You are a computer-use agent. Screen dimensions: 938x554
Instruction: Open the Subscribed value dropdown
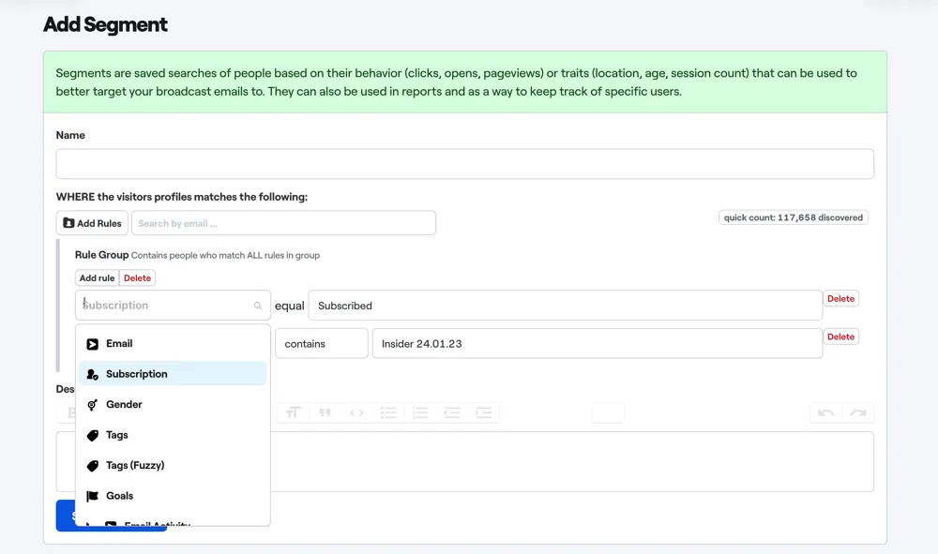(565, 306)
